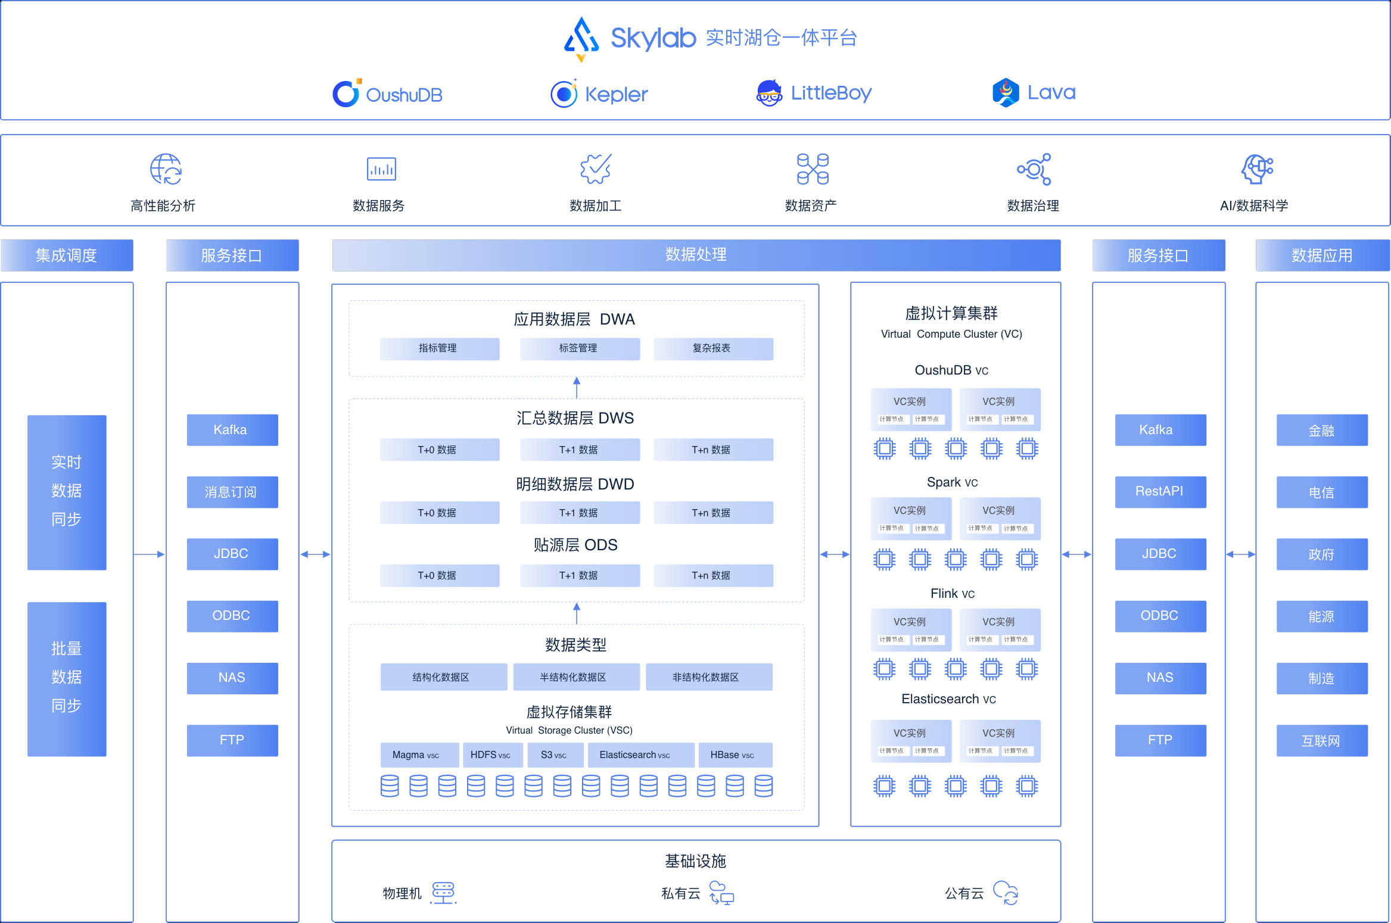This screenshot has width=1391, height=923.
Task: Click the FTP interface button
Action: (x=232, y=740)
